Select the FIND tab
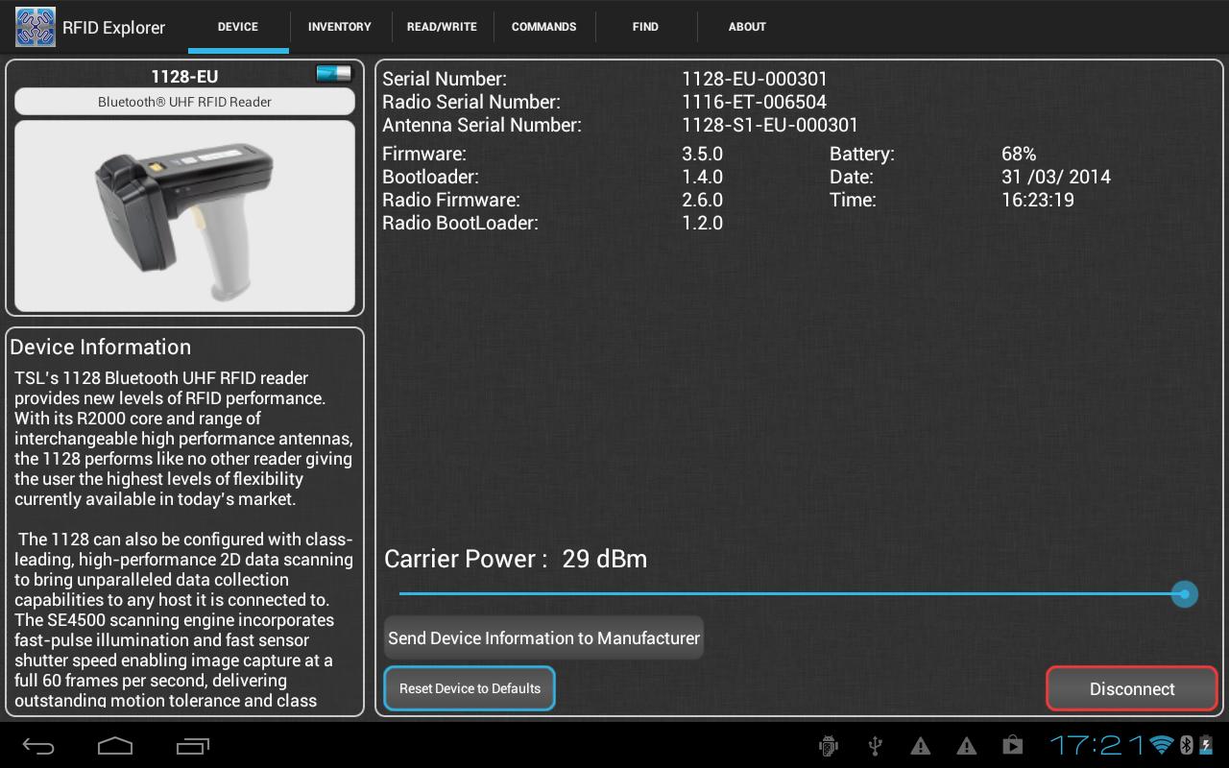Viewport: 1229px width, 768px height. (645, 27)
